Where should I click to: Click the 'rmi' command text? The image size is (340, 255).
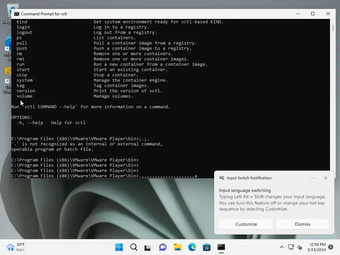tap(20, 59)
